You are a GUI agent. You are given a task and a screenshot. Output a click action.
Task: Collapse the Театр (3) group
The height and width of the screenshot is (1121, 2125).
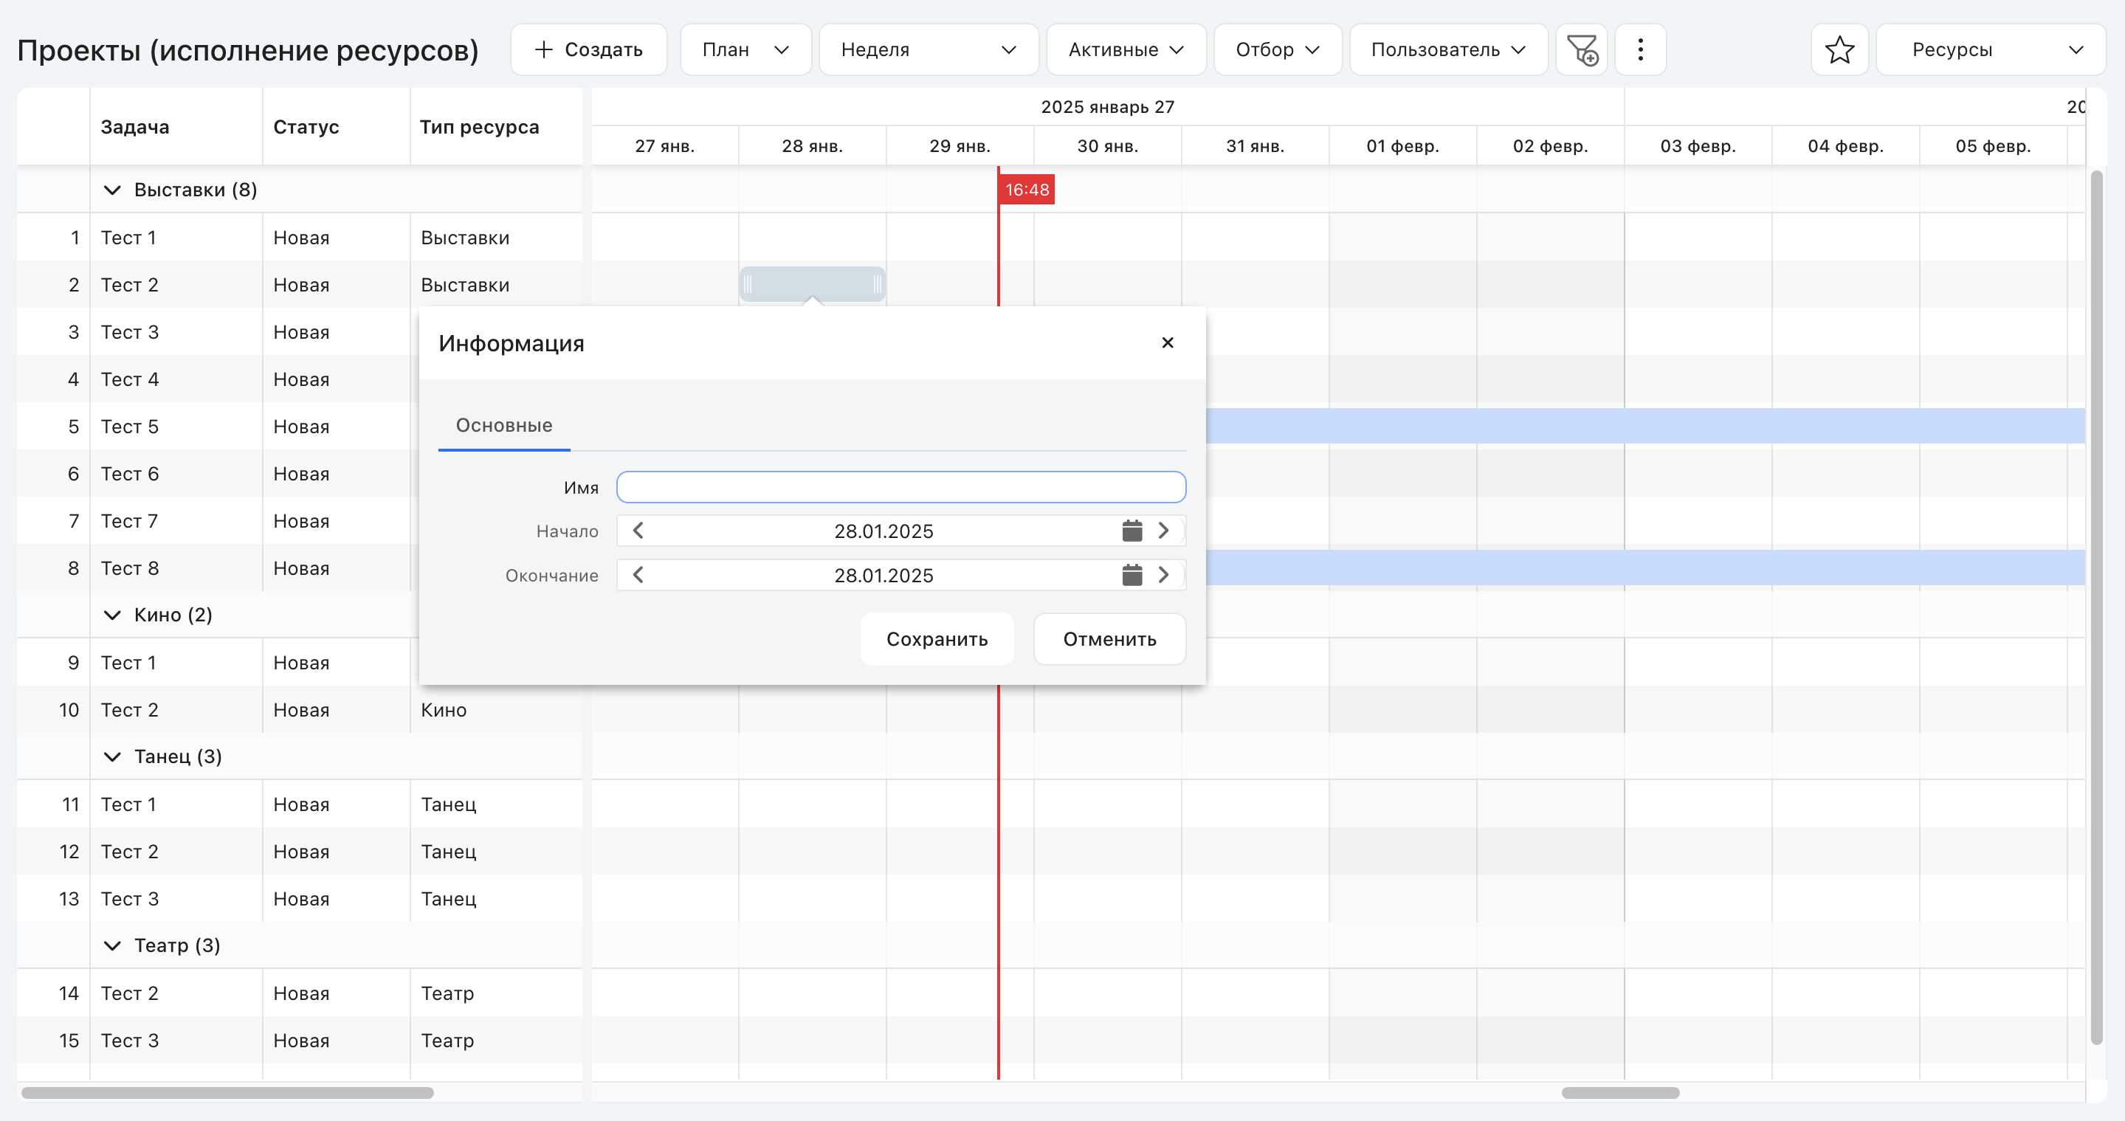112,946
